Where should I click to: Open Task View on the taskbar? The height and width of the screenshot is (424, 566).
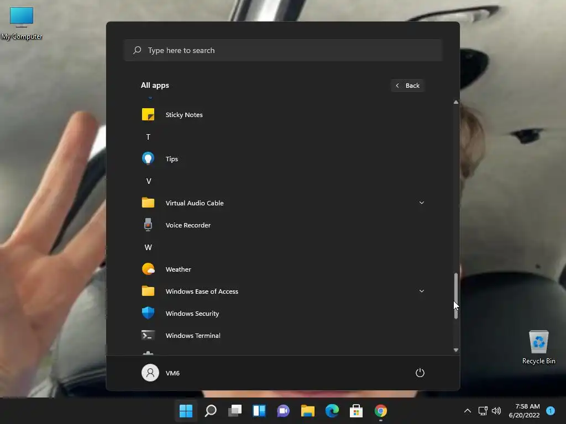tap(235, 411)
